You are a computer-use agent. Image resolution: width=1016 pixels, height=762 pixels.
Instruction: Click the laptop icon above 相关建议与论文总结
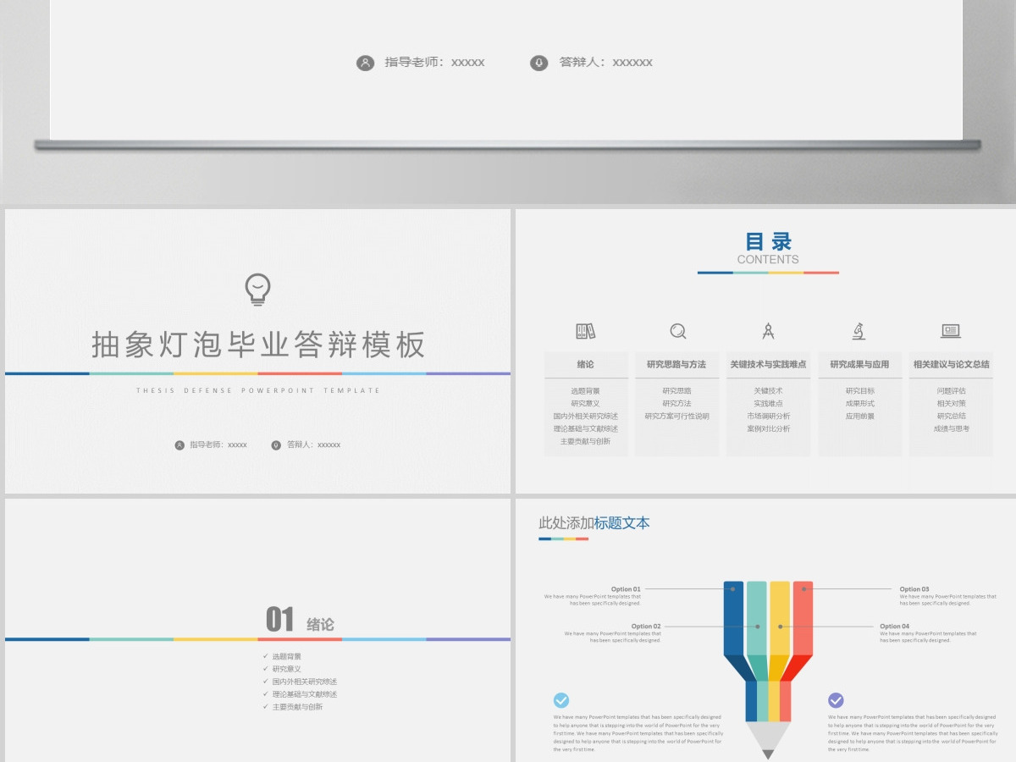[951, 331]
